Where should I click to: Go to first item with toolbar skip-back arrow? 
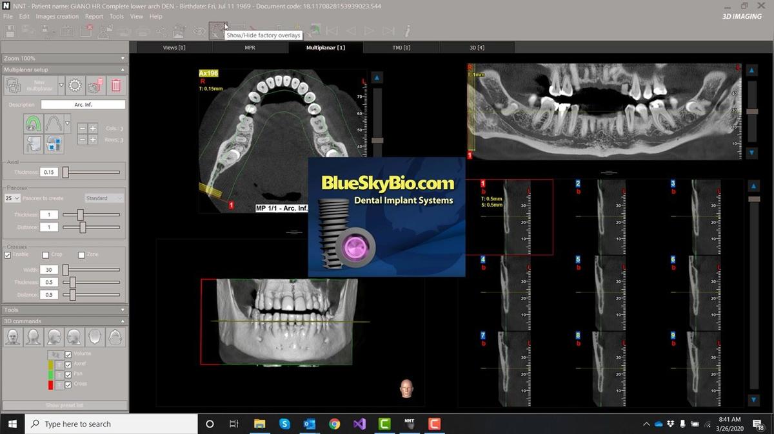tap(332, 30)
